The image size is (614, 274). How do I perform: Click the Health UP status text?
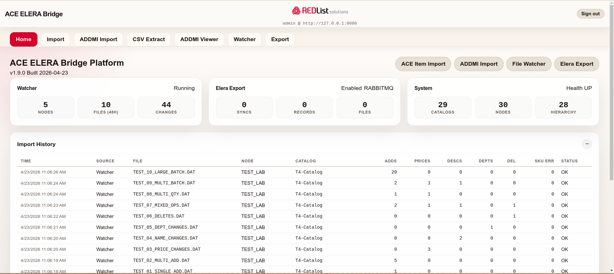579,88
